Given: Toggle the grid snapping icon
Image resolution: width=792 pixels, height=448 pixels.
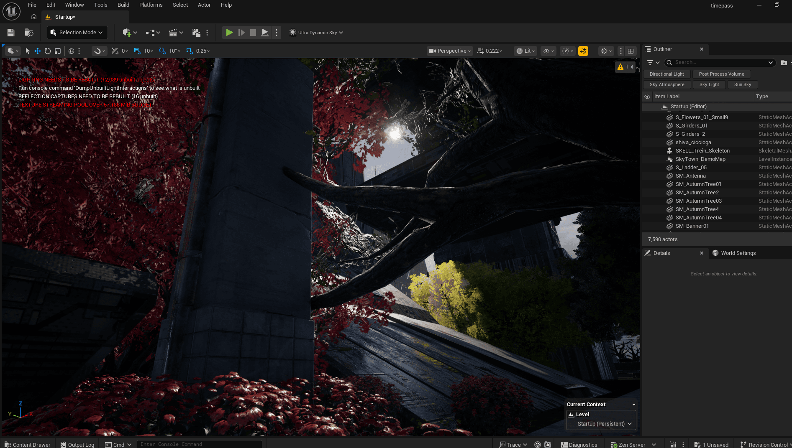Looking at the screenshot, I should pyautogui.click(x=137, y=51).
